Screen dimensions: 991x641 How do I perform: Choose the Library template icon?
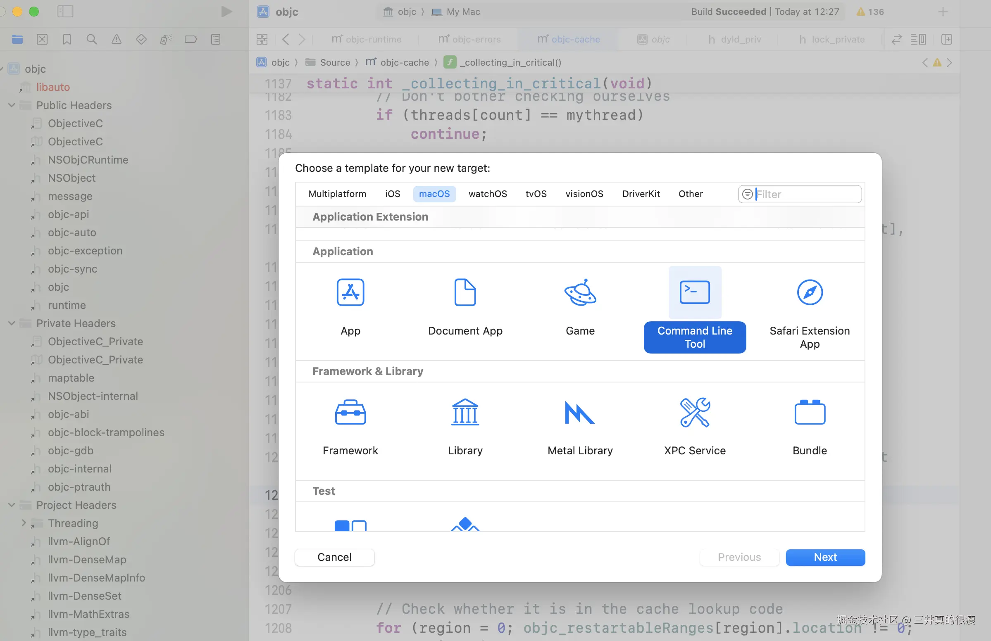465,412
